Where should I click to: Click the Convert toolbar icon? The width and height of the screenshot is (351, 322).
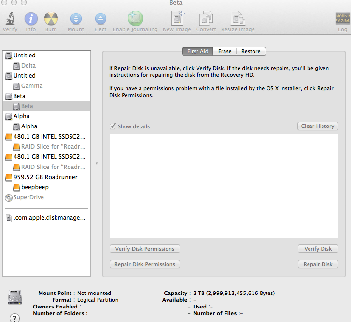click(206, 18)
